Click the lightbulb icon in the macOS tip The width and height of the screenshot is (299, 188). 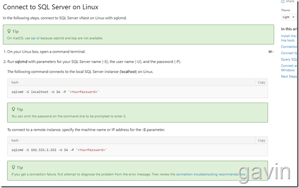point(9,31)
